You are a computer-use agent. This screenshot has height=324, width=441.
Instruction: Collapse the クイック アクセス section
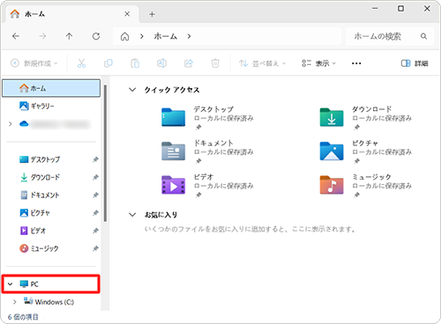point(132,90)
